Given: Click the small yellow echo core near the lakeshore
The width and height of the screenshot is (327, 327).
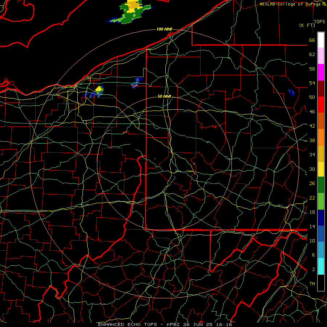Looking at the screenshot, I should tap(100, 89).
